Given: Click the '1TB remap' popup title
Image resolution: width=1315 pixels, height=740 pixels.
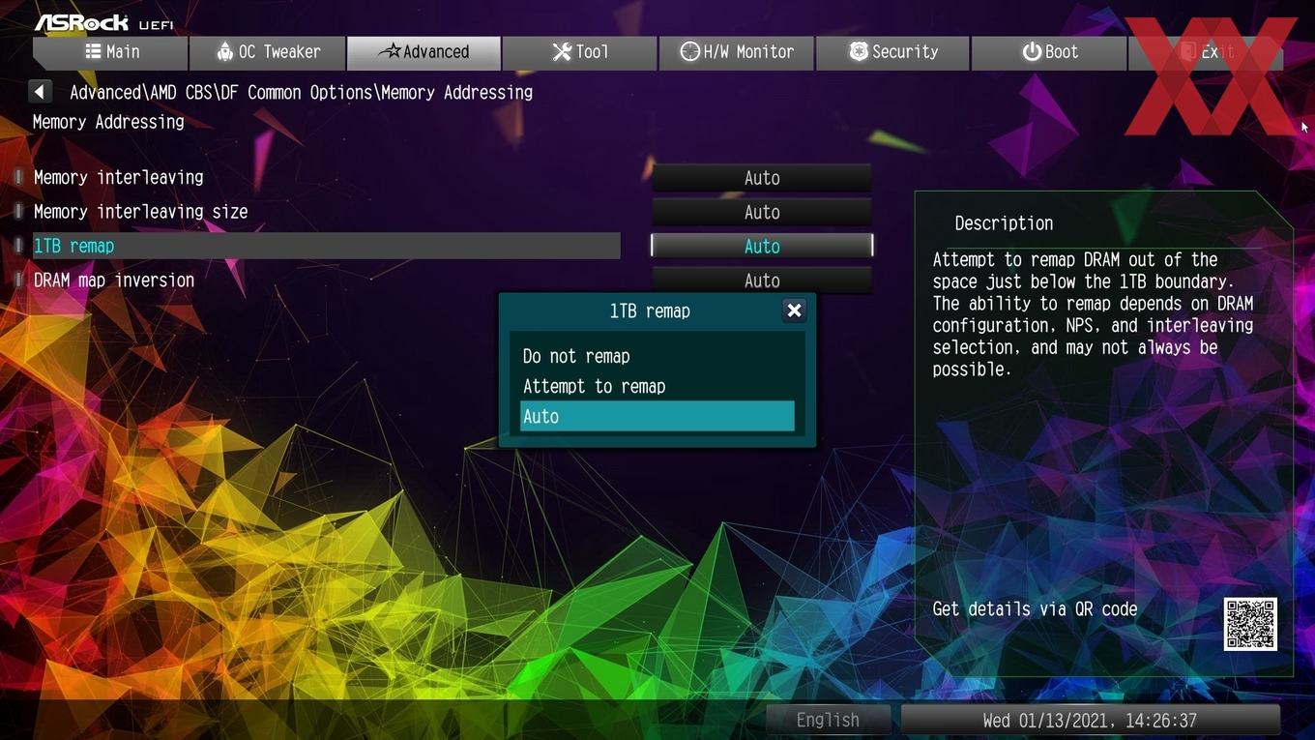Looking at the screenshot, I should coord(650,311).
